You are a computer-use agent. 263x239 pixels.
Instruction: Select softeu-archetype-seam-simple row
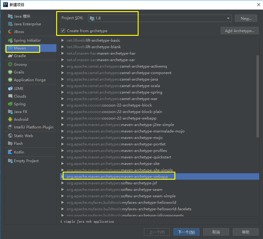coord(160,196)
